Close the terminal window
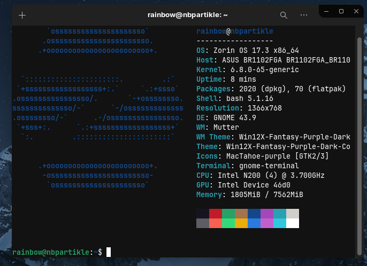The width and height of the screenshot is (367, 266). click(x=354, y=11)
